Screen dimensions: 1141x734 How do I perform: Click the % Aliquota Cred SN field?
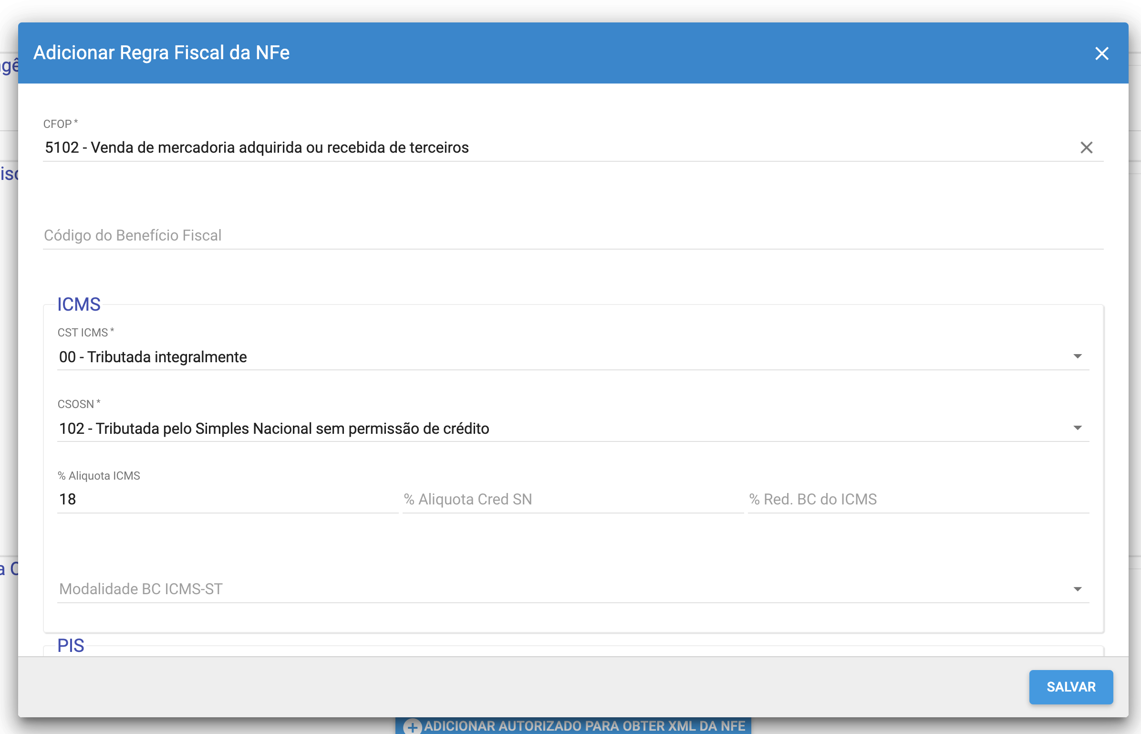coord(573,499)
